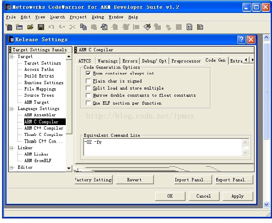
Task: Uncheck Enum container always int
Action: point(88,73)
